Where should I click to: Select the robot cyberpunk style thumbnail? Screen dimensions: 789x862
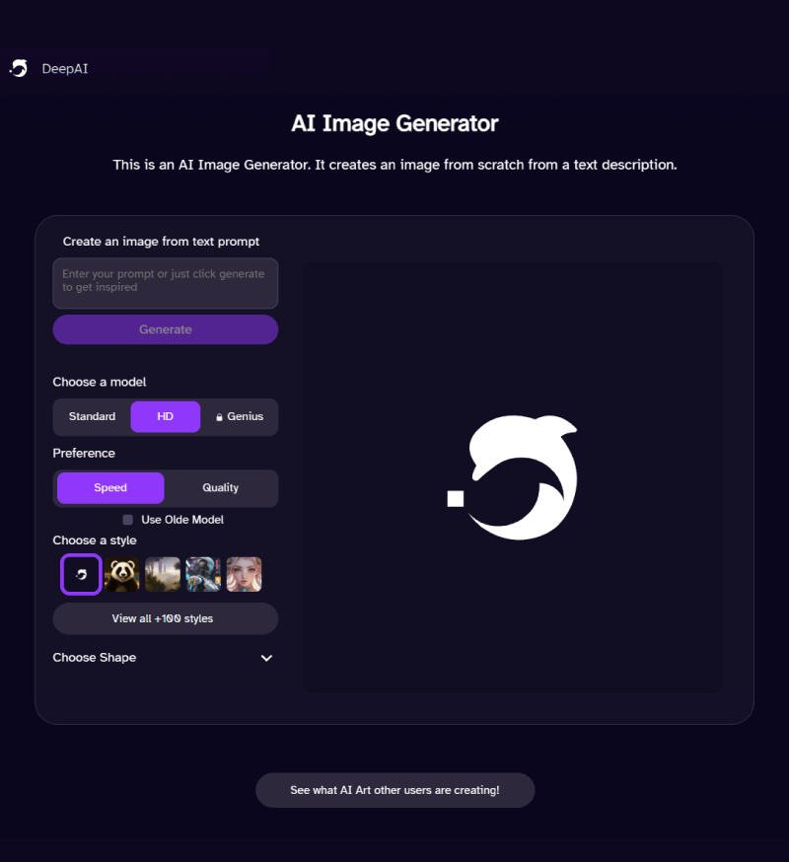[x=203, y=574]
